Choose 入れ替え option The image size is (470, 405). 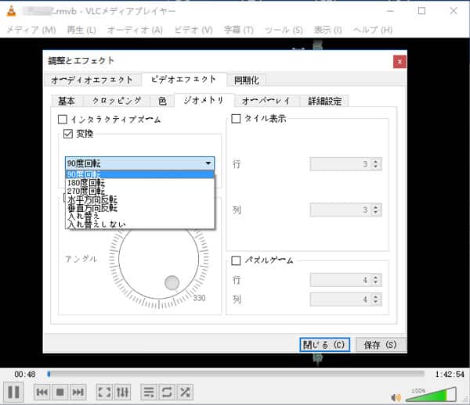coord(139,216)
